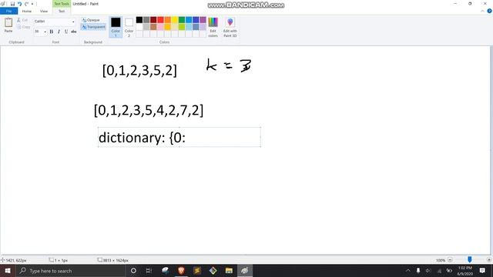Screen dimensions: 493x277
Task: Open Brave browser from taskbar
Action: pyautogui.click(x=181, y=270)
